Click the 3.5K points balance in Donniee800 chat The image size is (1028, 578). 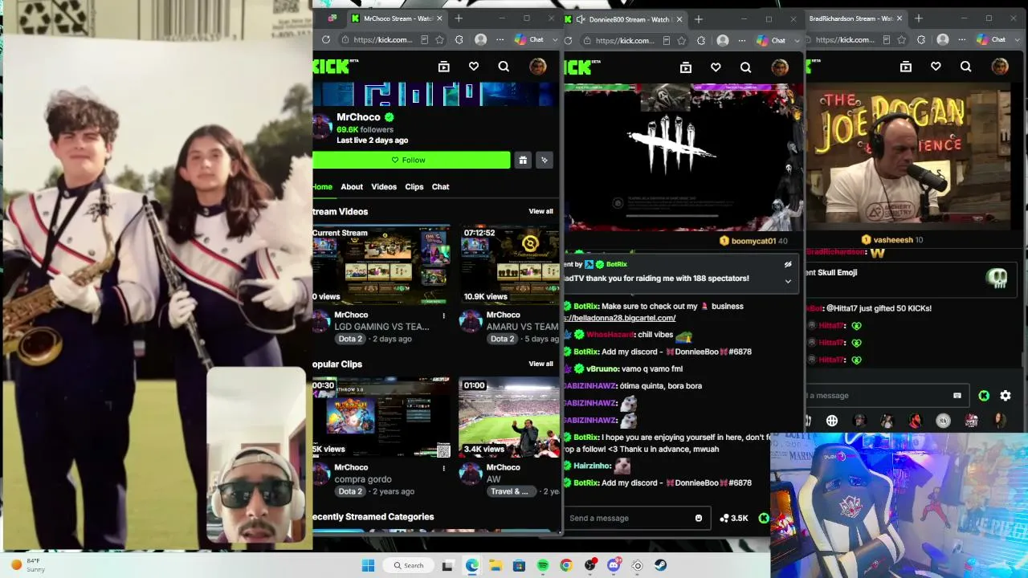click(x=734, y=519)
